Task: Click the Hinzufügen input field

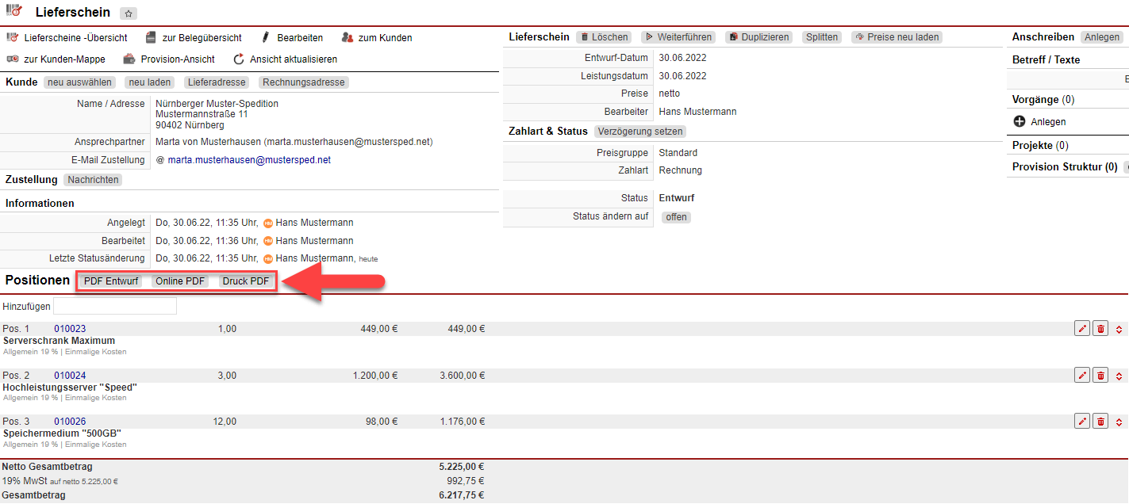Action: [115, 306]
